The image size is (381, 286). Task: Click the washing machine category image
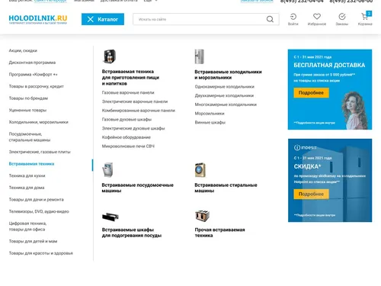[200, 170]
